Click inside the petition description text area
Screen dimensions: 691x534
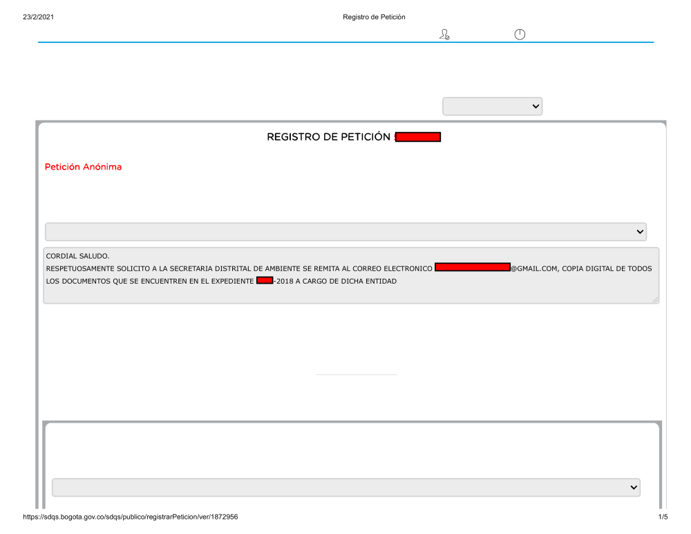[345, 292]
